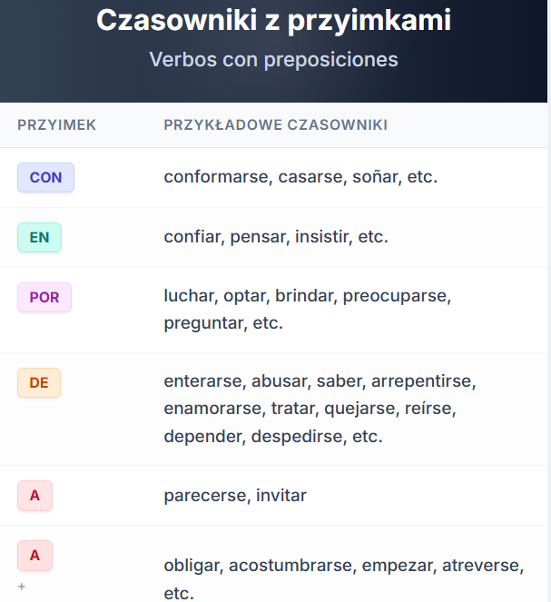
Task: Click the A badge beside parecerse
Action: pyautogui.click(x=34, y=495)
